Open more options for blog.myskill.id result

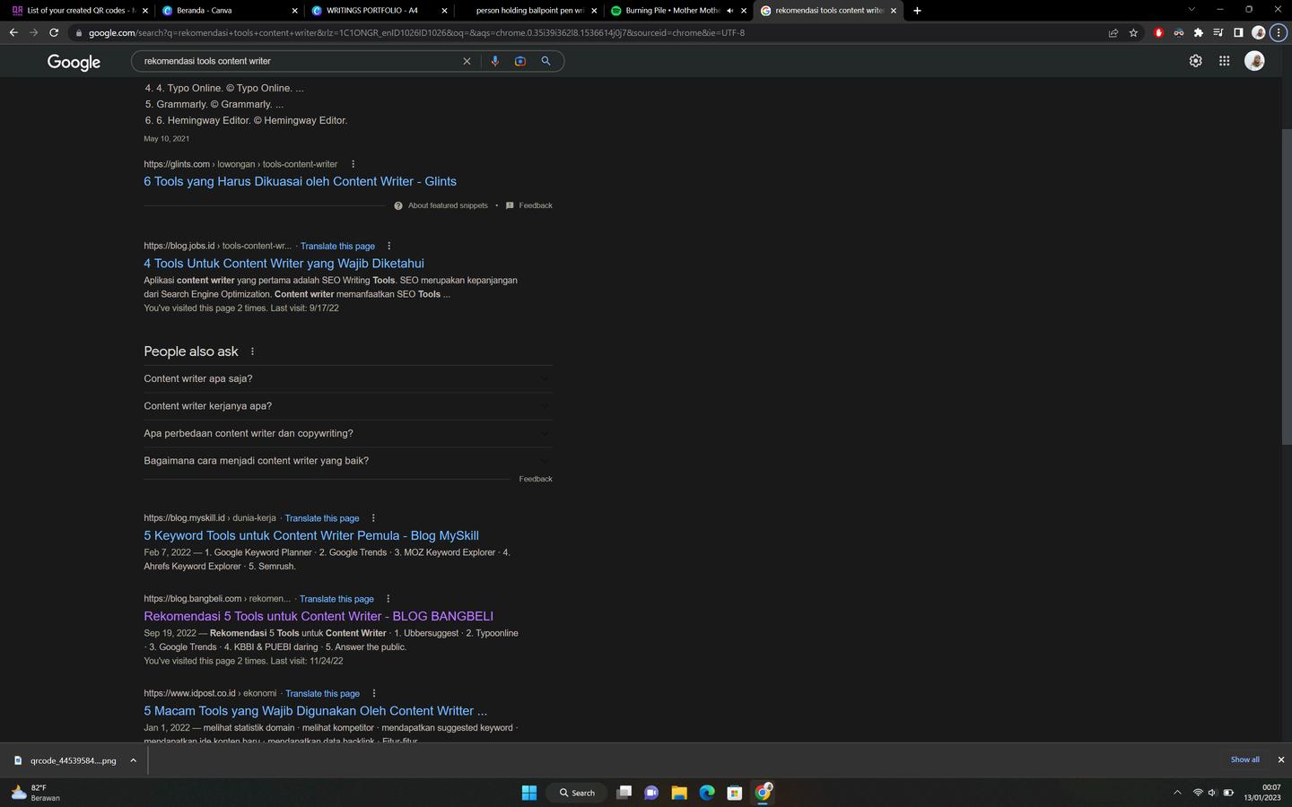(373, 518)
